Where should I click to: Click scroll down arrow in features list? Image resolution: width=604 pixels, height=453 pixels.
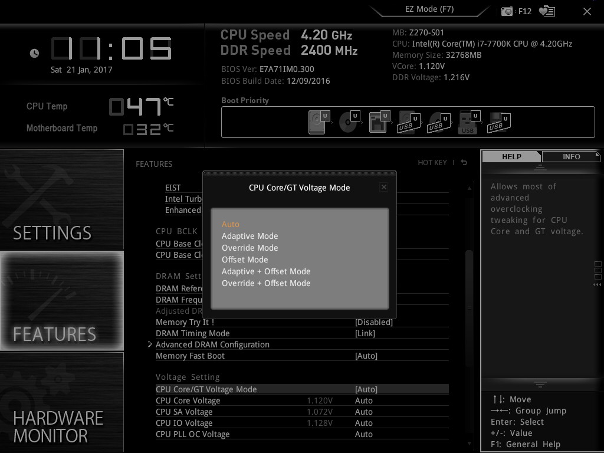469,444
